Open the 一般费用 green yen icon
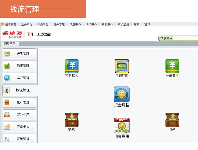This screenshot has width=198, height=150. click(x=172, y=66)
